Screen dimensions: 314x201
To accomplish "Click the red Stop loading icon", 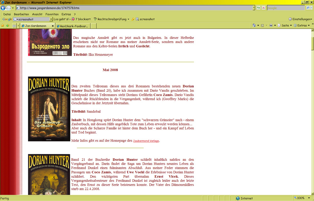I will [263, 8].
